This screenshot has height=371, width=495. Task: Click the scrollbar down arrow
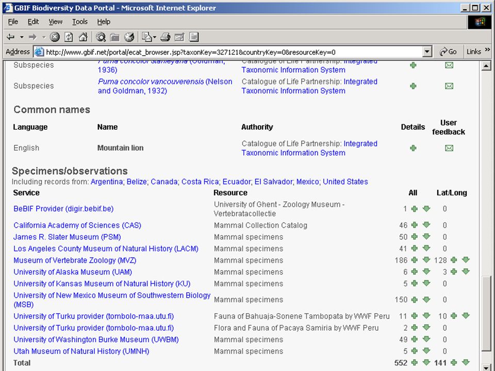click(x=486, y=367)
